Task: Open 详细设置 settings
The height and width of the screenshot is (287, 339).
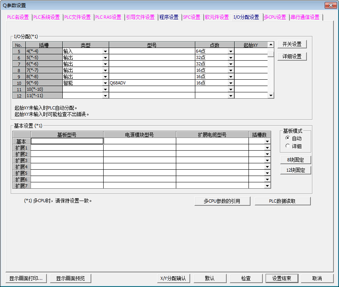Action: (292, 56)
